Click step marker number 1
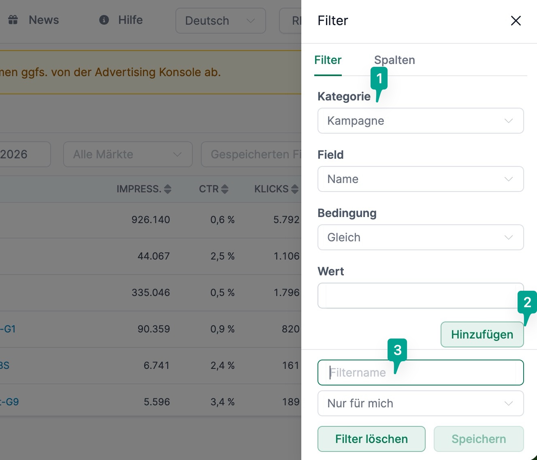Screen dimensions: 537x460 [x=379, y=79]
